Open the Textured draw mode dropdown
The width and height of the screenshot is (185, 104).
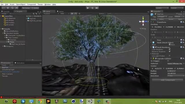click(x=51, y=14)
